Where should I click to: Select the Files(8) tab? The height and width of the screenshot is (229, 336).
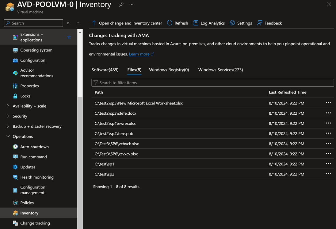point(134,70)
